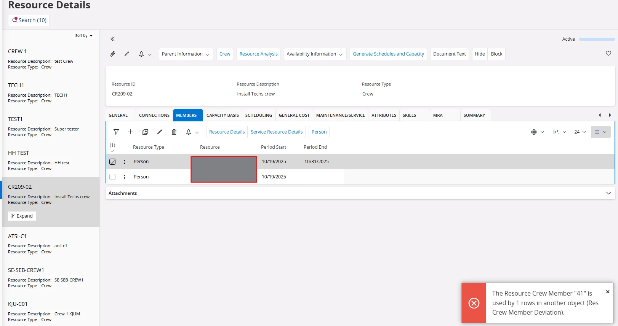Screen dimensions: 618x326
Task: Delete selected member with trash icon
Action: (174, 132)
